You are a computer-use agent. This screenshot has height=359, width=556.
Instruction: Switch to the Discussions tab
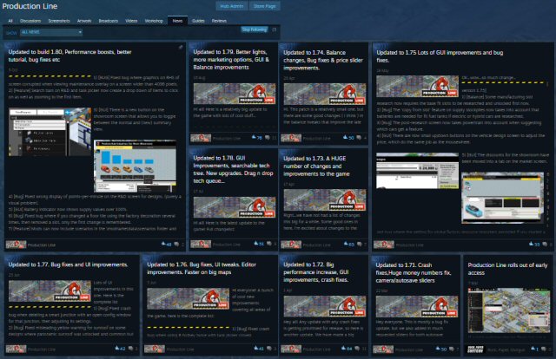[30, 21]
